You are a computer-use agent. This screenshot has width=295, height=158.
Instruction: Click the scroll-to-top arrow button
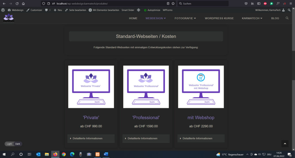pos(284,144)
